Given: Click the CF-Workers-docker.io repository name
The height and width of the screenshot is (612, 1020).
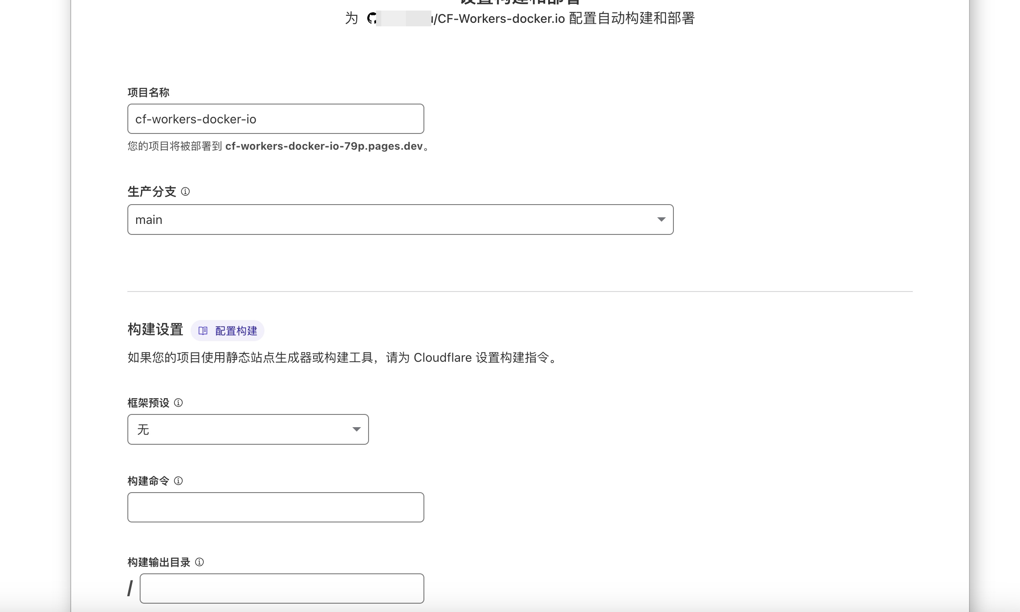Looking at the screenshot, I should pyautogui.click(x=501, y=18).
